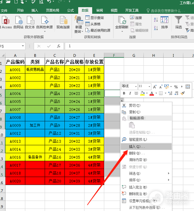
Task: Decrease font size in mini toolbar
Action: 161,87
